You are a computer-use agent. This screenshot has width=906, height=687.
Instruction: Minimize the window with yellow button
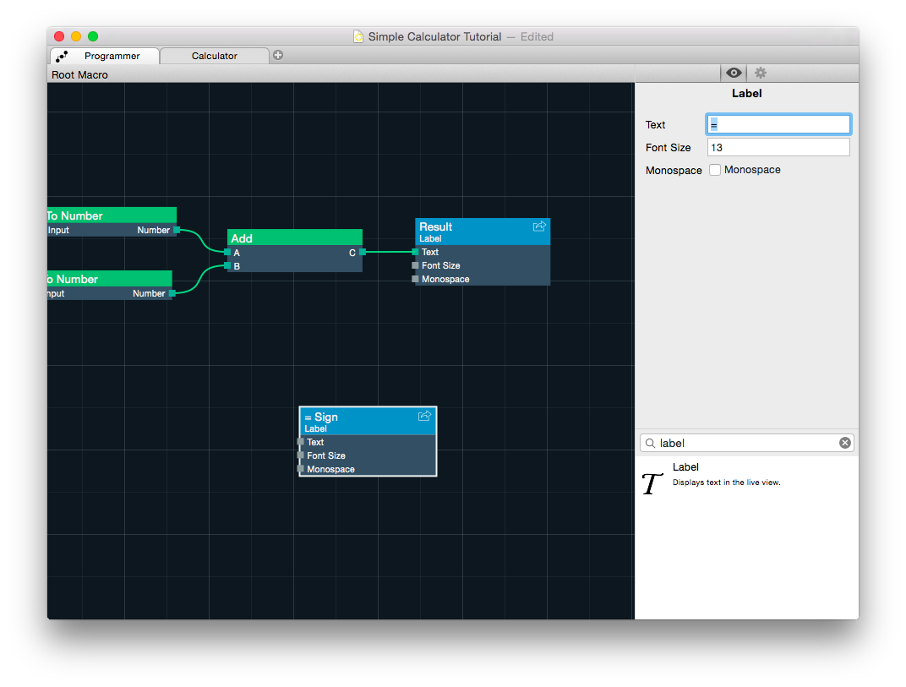tap(76, 36)
